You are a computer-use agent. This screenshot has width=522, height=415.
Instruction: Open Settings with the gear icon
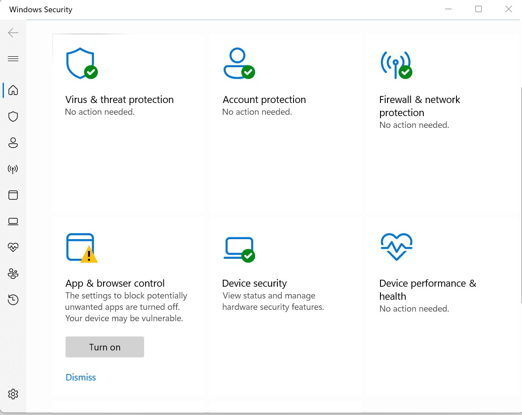[13, 394]
